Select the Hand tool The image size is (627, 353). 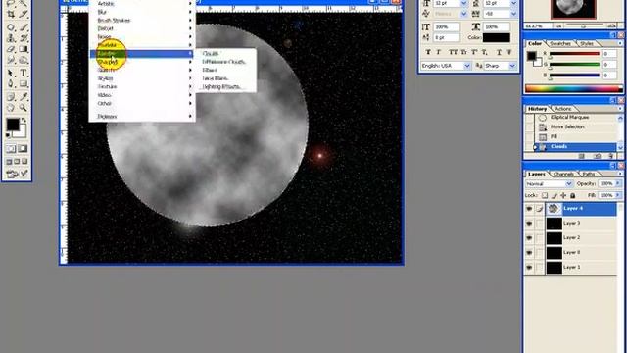11,108
